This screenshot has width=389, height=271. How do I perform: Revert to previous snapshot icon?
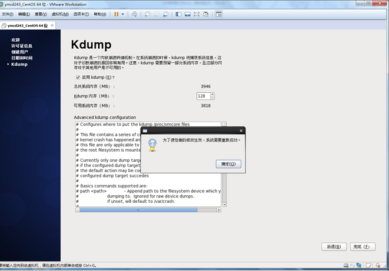click(157, 14)
